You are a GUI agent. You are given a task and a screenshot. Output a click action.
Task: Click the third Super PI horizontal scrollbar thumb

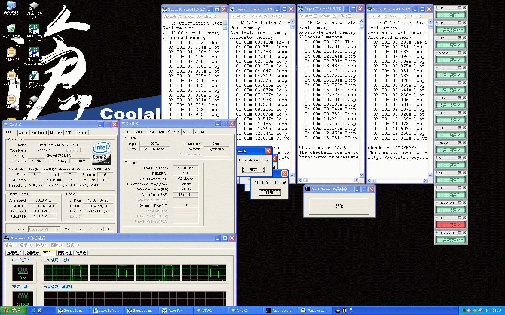305,180
